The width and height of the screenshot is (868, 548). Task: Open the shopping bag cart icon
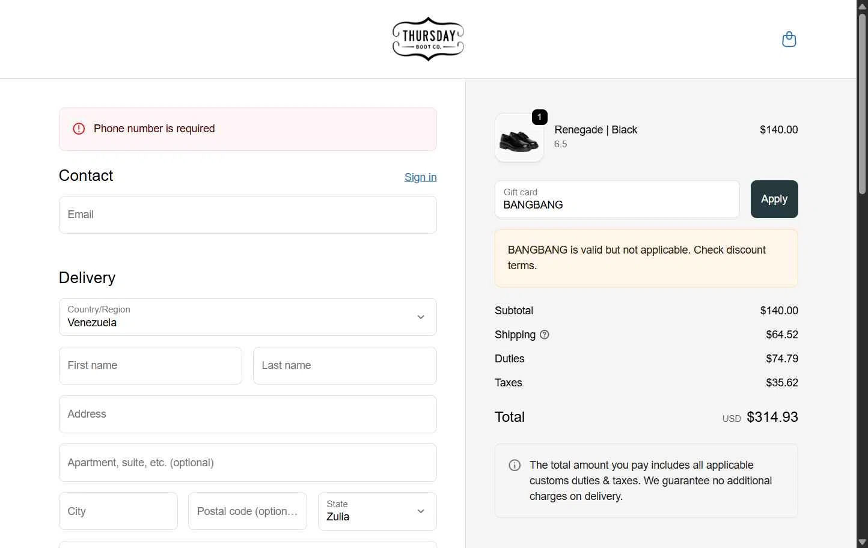click(x=789, y=40)
